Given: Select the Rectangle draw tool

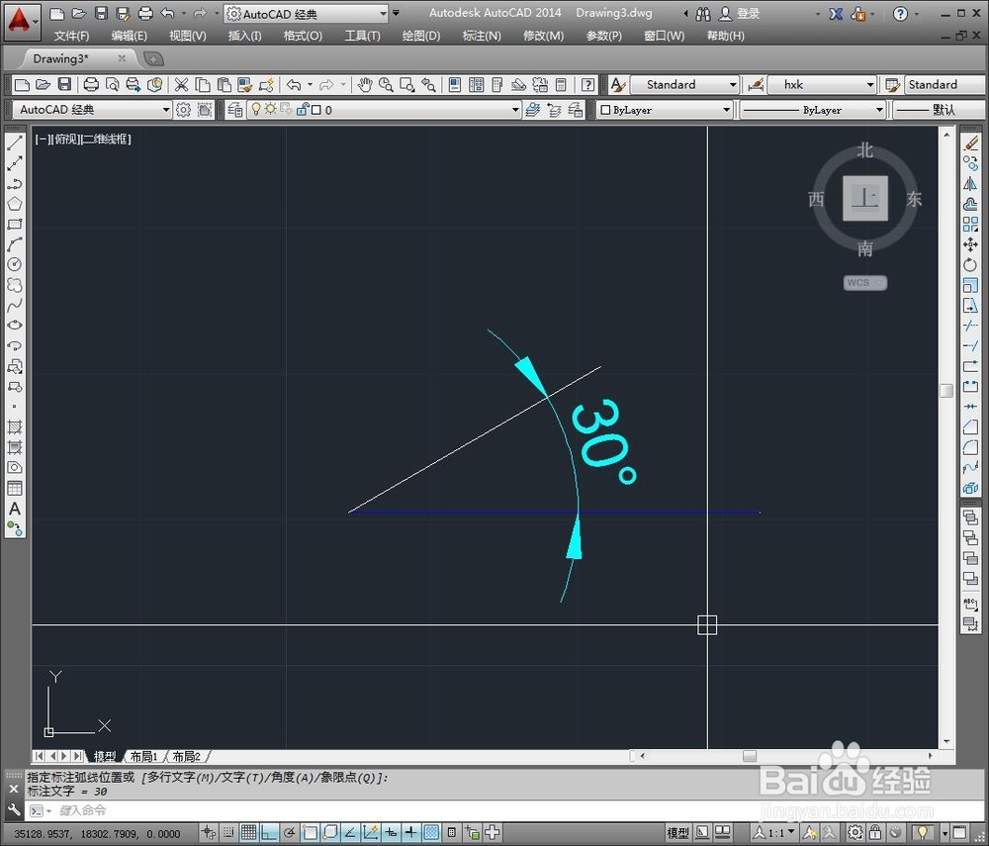Looking at the screenshot, I should (15, 224).
